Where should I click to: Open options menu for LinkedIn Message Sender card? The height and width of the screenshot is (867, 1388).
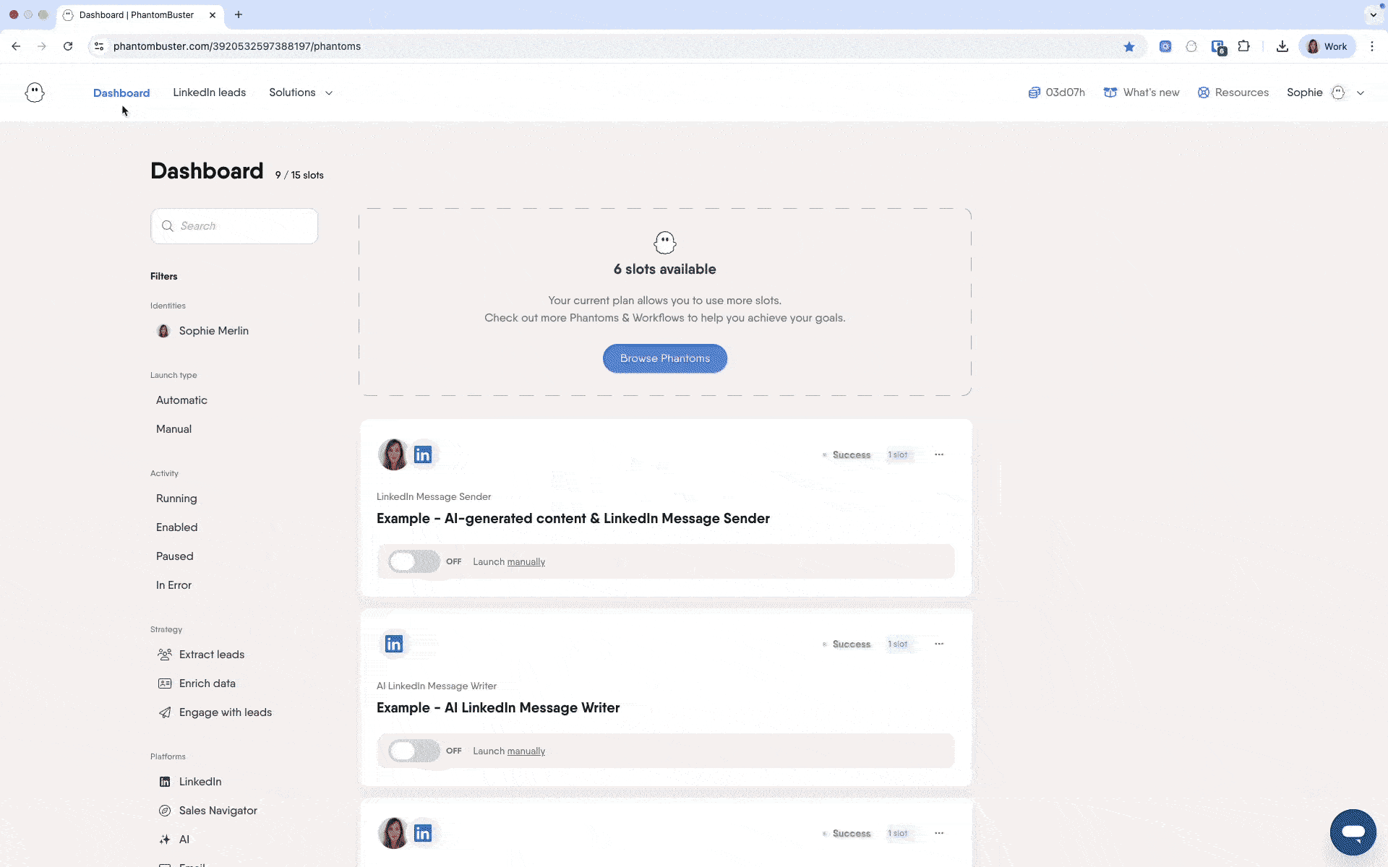[939, 454]
